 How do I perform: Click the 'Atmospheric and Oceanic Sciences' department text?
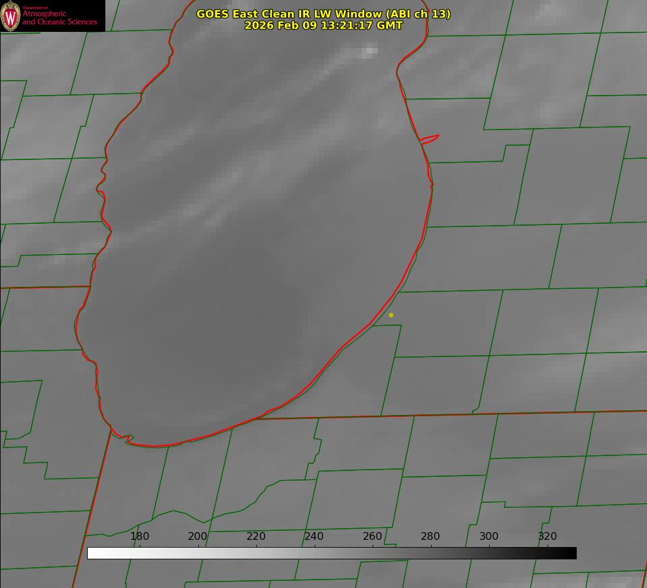59,18
